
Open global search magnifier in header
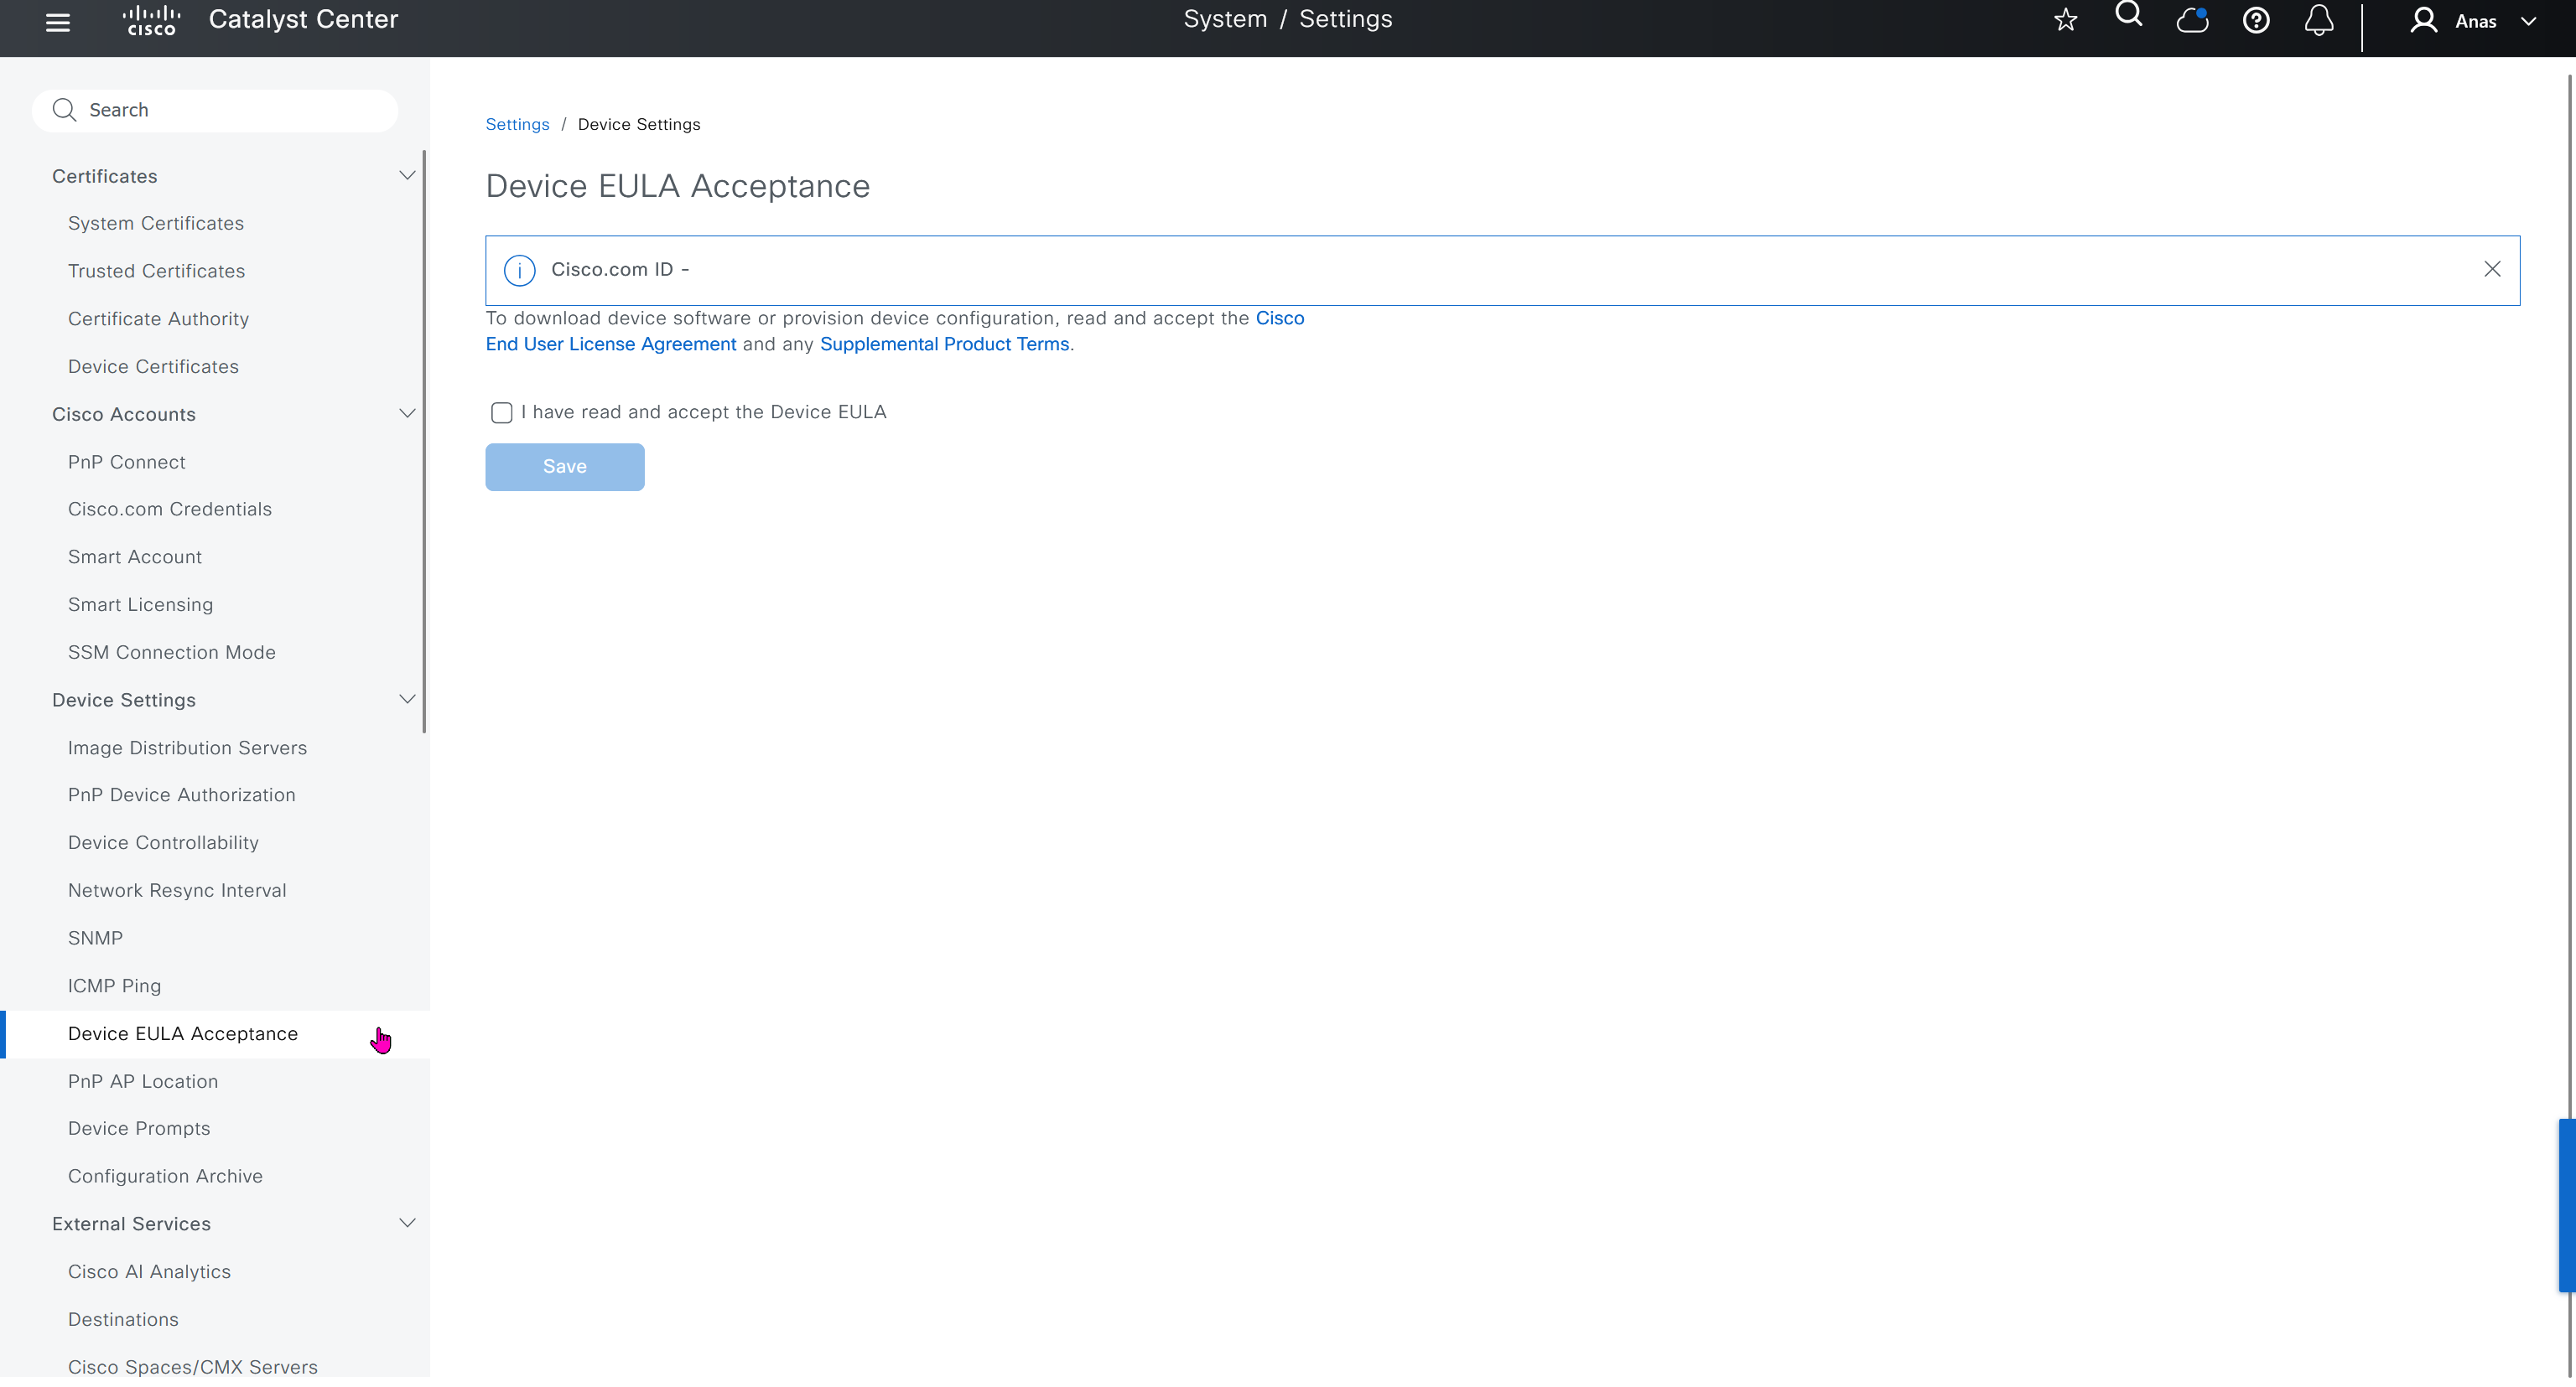coord(2129,15)
